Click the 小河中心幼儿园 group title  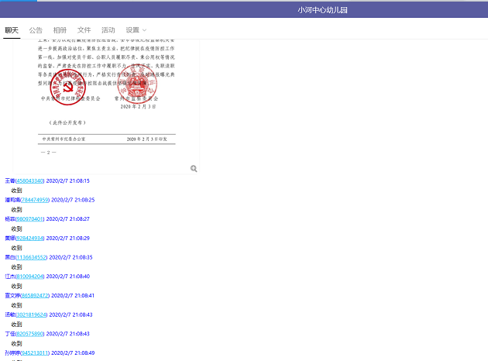[x=322, y=10]
